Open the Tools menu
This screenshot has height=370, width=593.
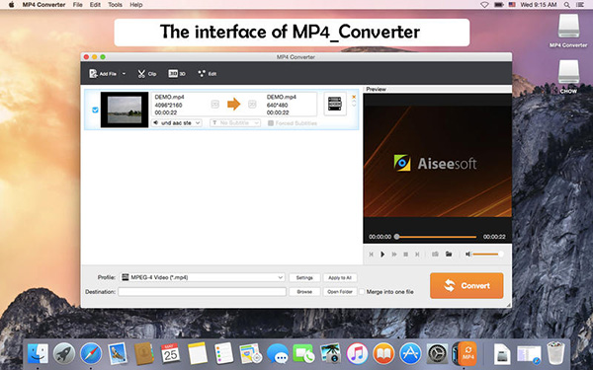(x=115, y=5)
